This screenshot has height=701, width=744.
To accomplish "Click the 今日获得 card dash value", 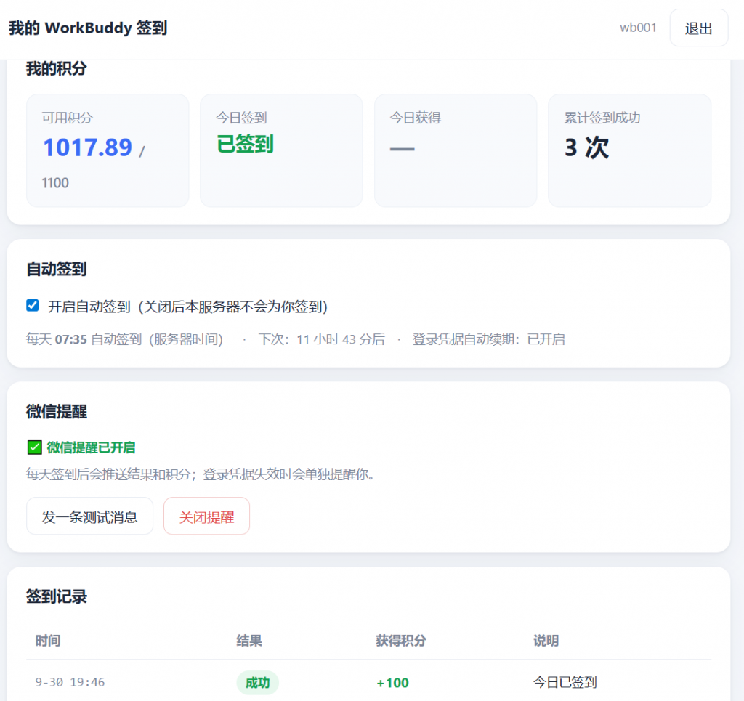I will click(x=403, y=149).
